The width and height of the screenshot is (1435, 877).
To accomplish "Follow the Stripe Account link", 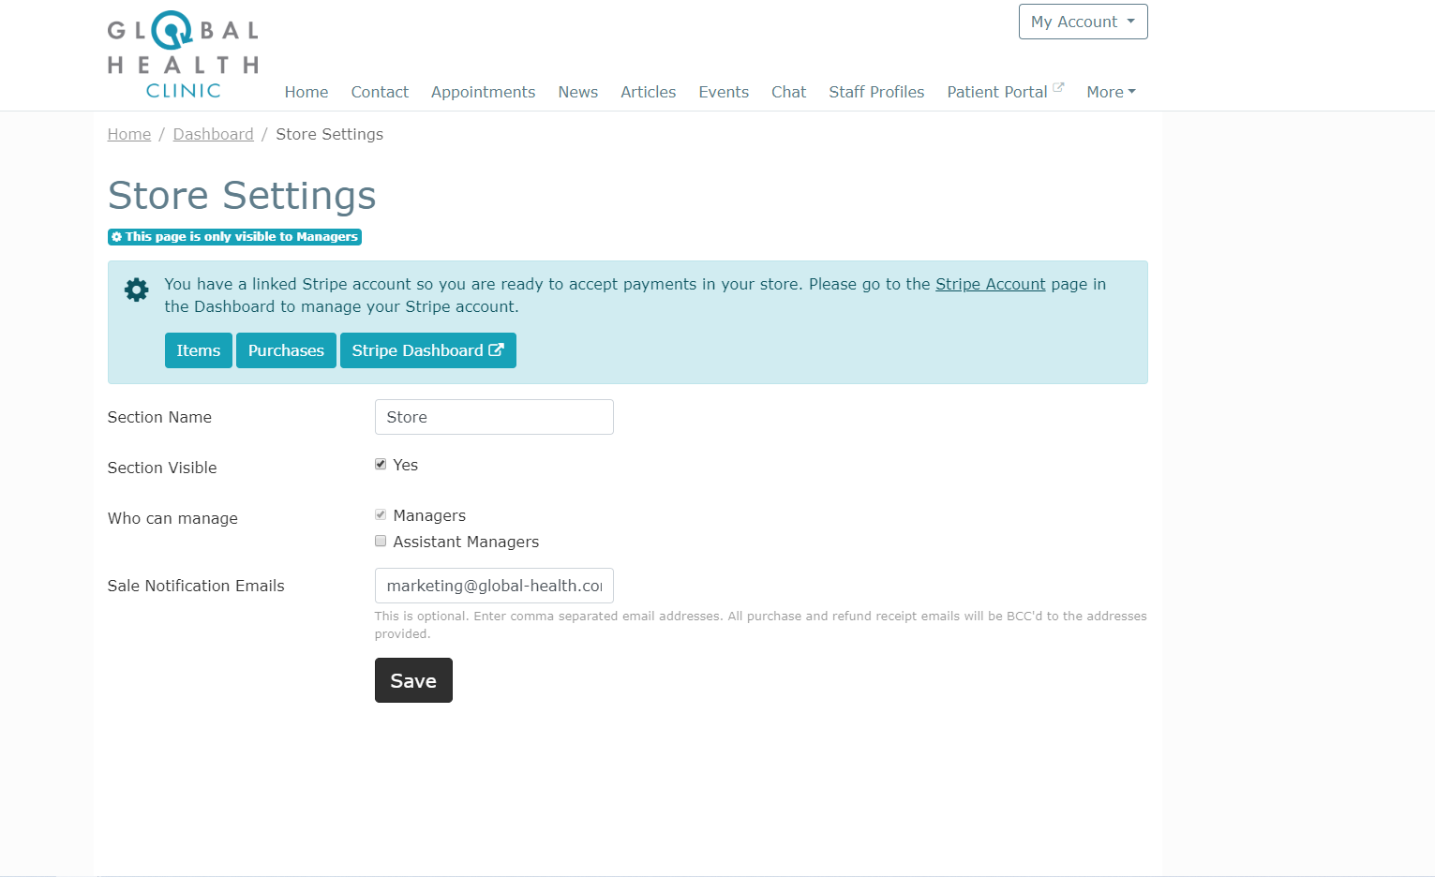I will click(990, 284).
